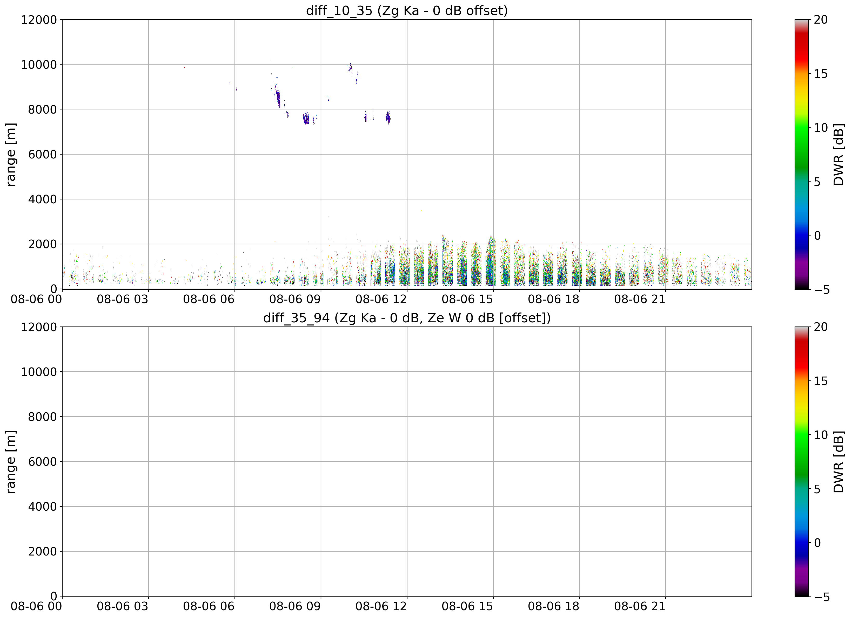The width and height of the screenshot is (851, 618).
Task: Select the "15" tick on the diff_10_35 colorbar
Action: pyautogui.click(x=821, y=74)
